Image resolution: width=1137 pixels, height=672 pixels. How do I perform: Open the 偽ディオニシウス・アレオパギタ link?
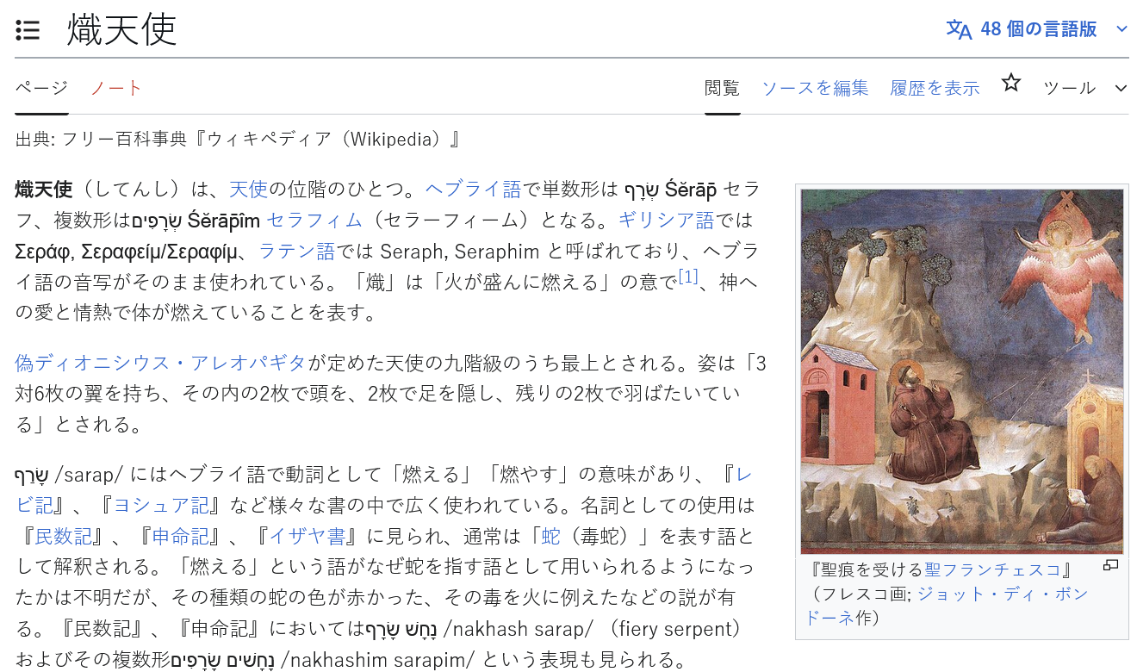tap(161, 363)
